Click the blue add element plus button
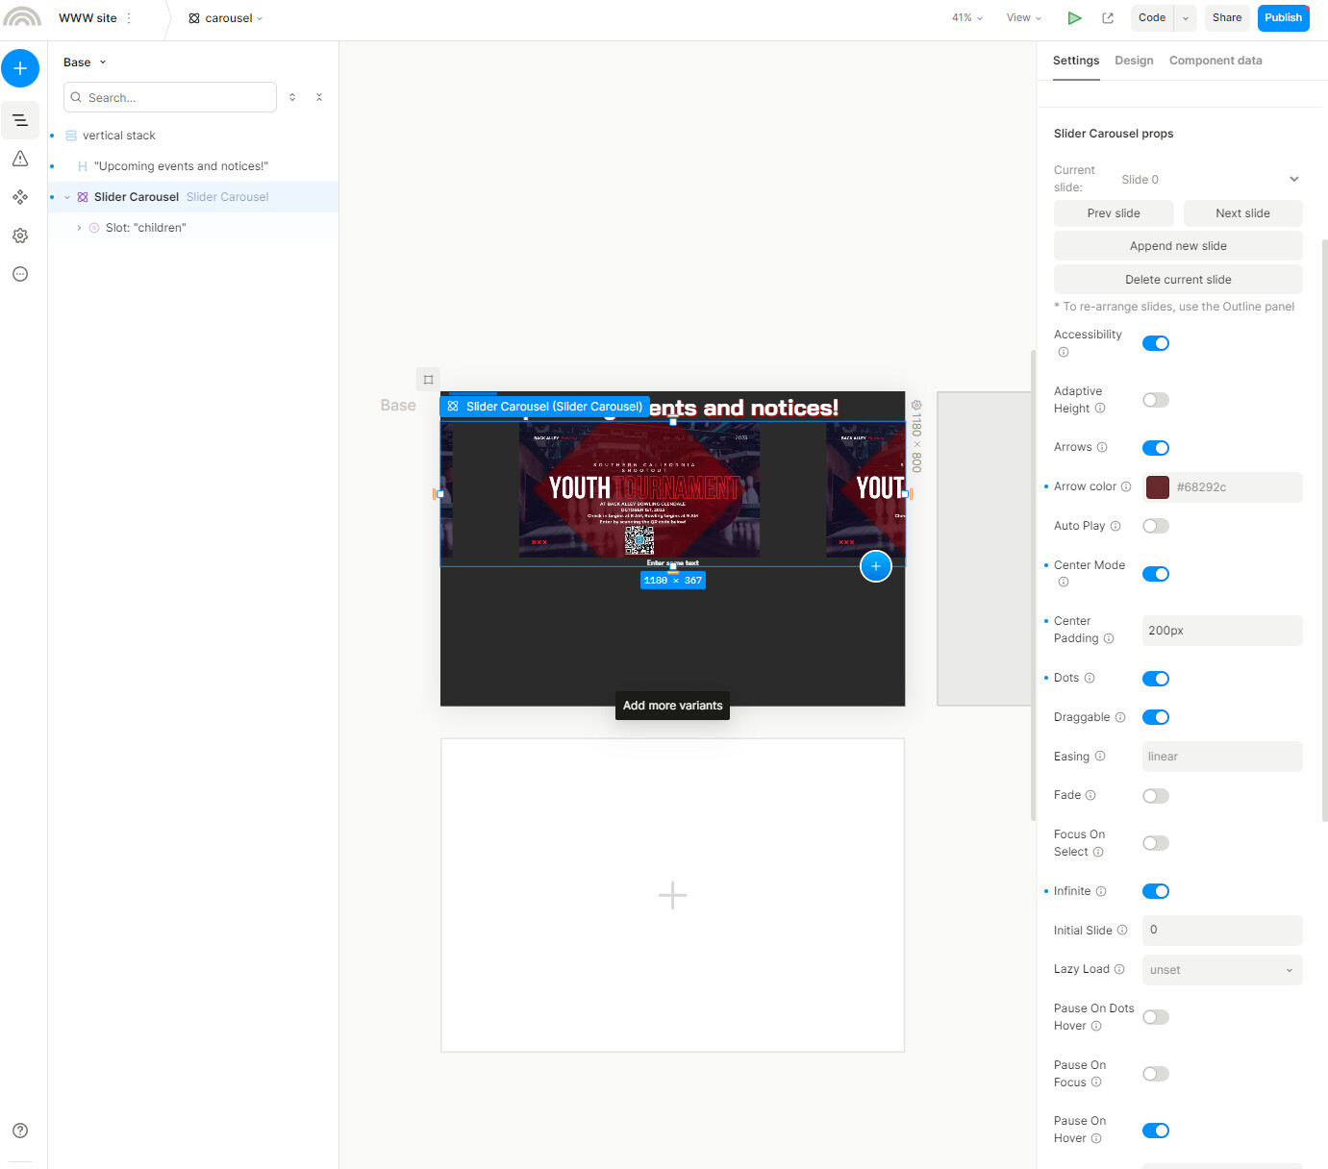The image size is (1328, 1169). [20, 68]
